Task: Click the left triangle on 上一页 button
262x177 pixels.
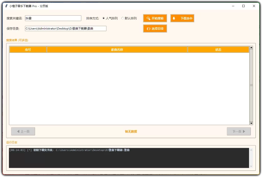Action: 18,132
